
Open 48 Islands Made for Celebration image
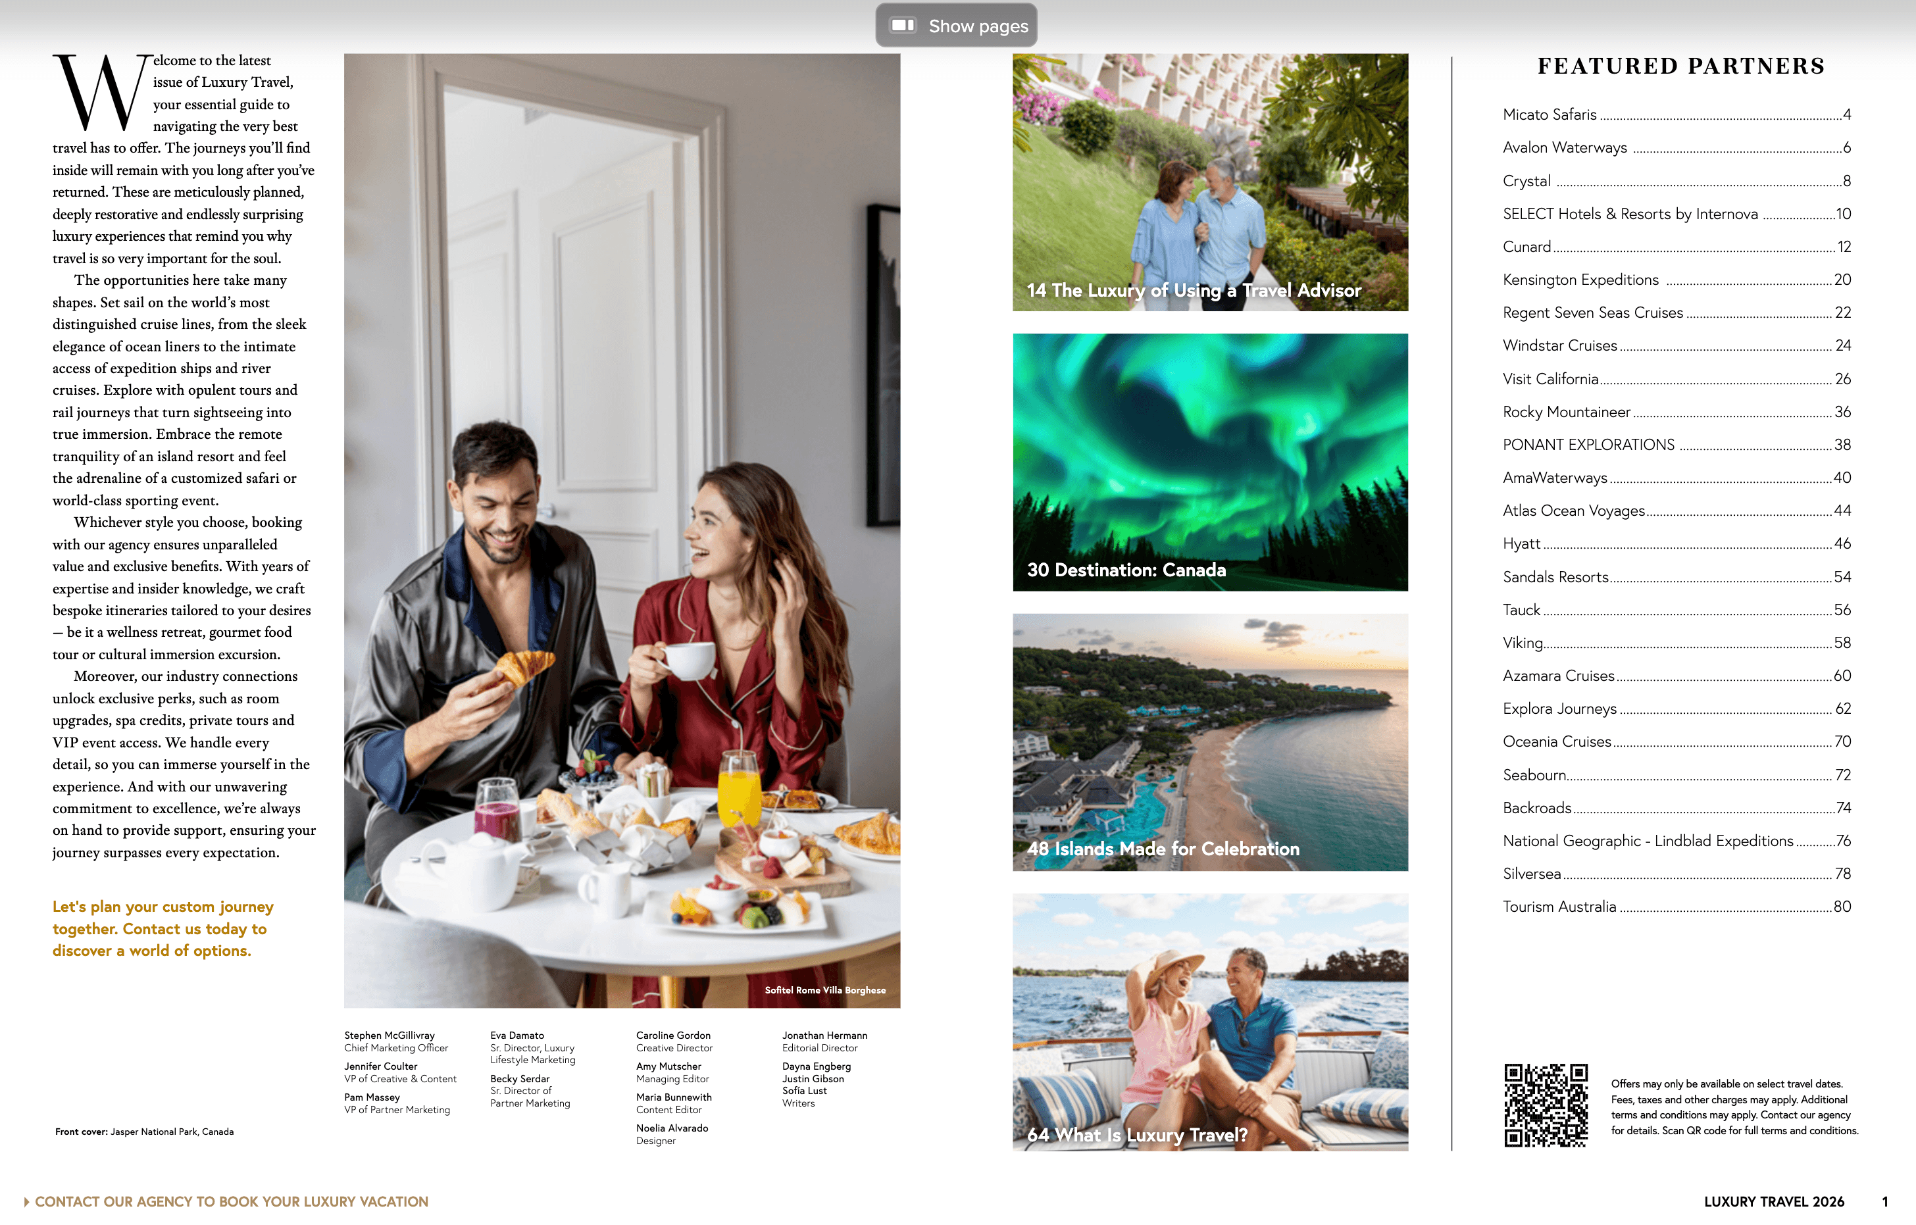(1210, 742)
